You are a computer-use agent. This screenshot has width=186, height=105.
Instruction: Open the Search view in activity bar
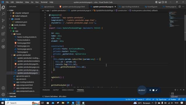(x=3, y=14)
